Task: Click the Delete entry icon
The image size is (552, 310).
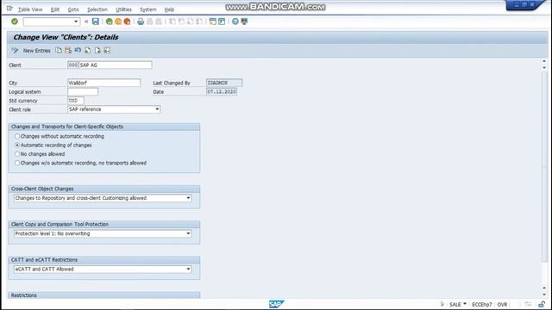Action: pyautogui.click(x=68, y=51)
